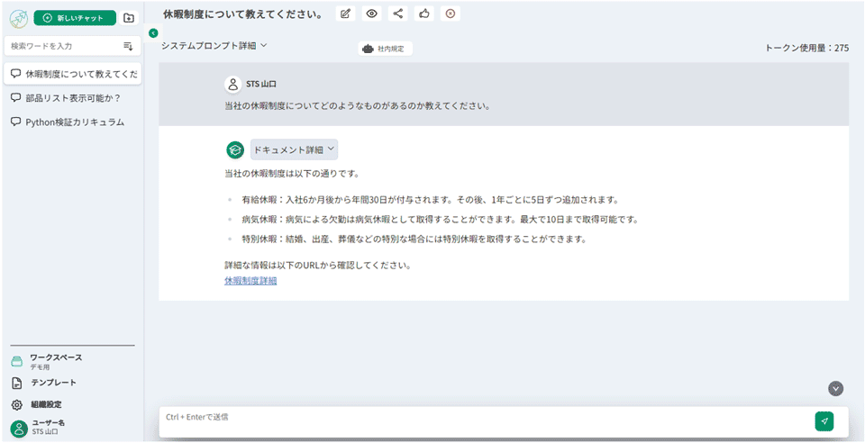Start a 新しいチャット

(75, 18)
